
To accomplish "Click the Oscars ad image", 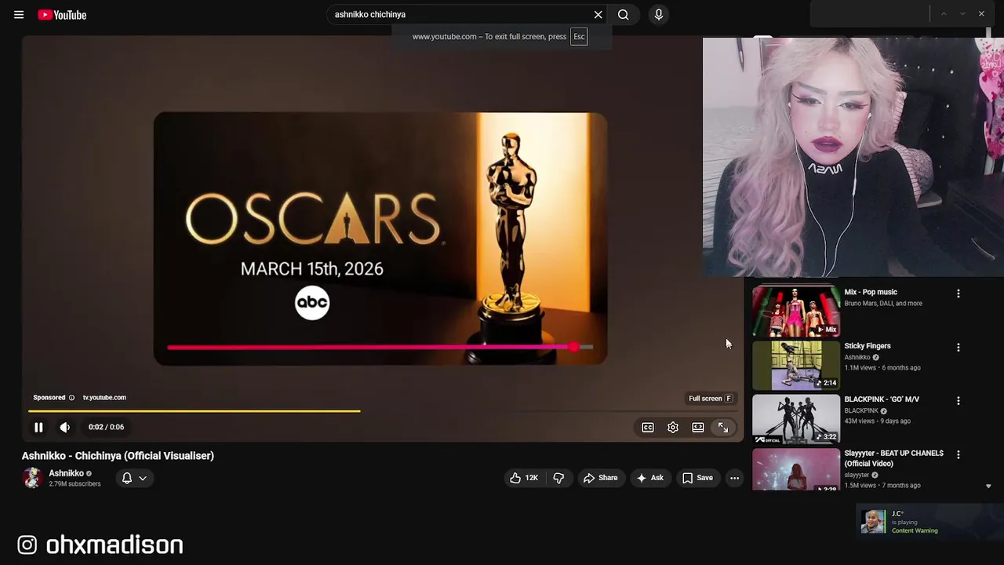I will coord(380,238).
